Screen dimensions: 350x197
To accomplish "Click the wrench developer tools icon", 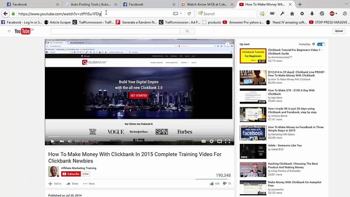I will (282, 14).
